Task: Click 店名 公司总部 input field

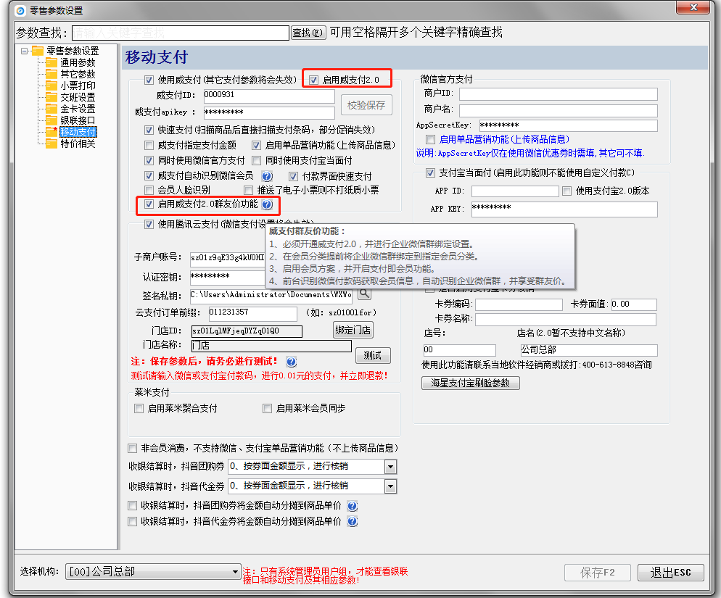Action: click(588, 350)
